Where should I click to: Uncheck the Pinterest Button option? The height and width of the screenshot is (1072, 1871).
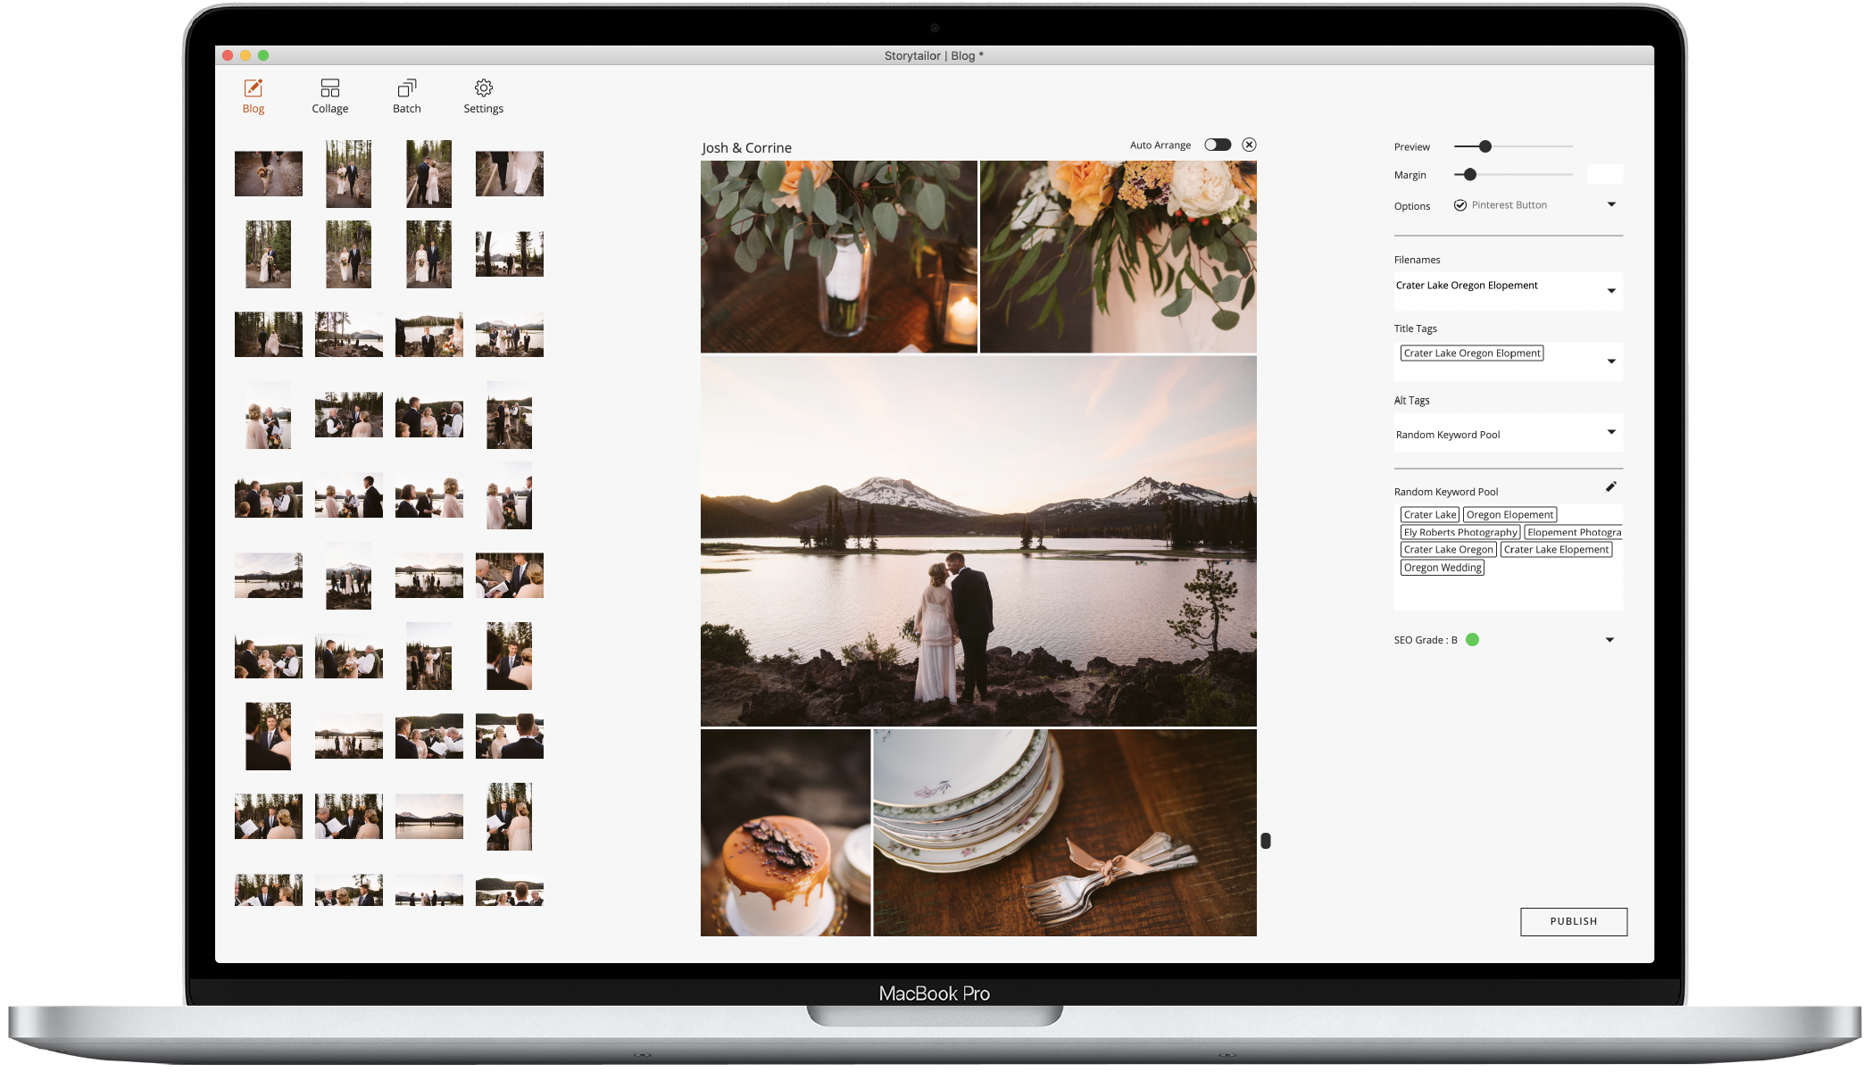click(1460, 205)
